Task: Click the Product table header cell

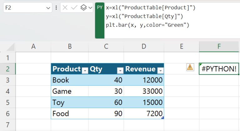Action: point(70,69)
